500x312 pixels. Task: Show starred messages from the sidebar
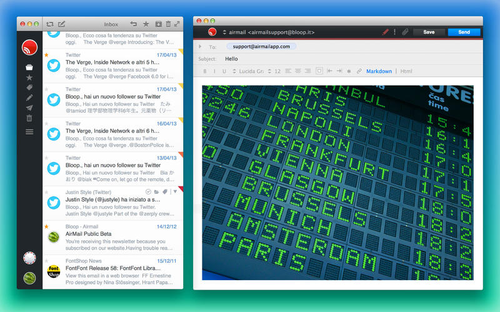point(29,77)
